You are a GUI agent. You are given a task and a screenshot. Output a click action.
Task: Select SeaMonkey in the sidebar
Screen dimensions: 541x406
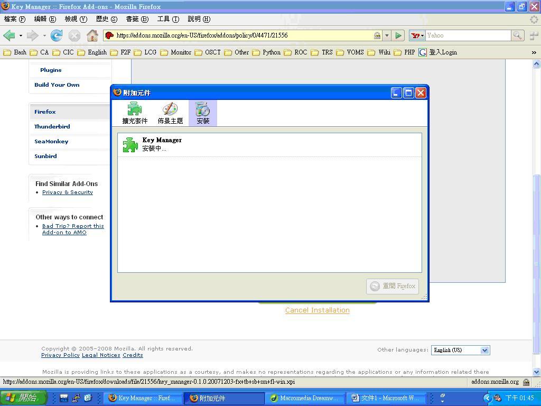click(x=51, y=142)
